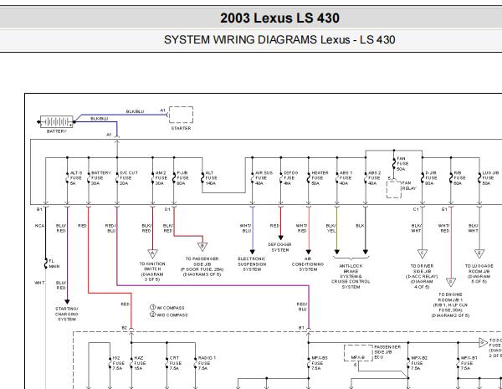This screenshot has width=502, height=389.
Task: Click the 'TO LUGGAGE ROOM J/B' note
Action: [x=479, y=274]
